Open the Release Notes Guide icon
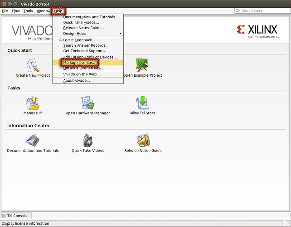Screen dimensions: 291x227 click(142, 140)
